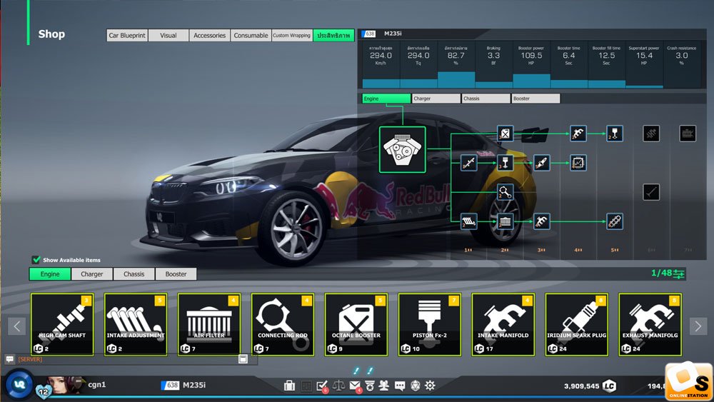Show previous items with the left arrow
Viewport: 714px width, 402px height.
(x=17, y=326)
